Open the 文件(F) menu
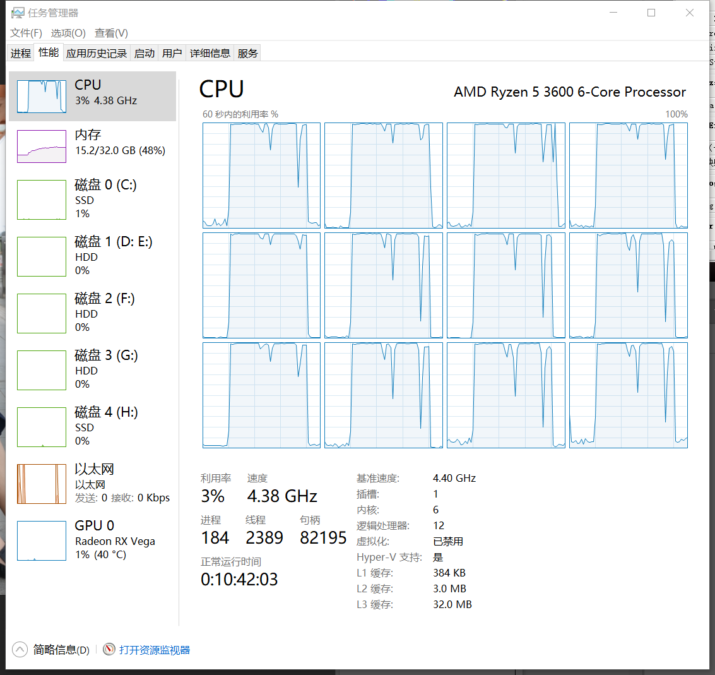This screenshot has width=715, height=675. [26, 33]
